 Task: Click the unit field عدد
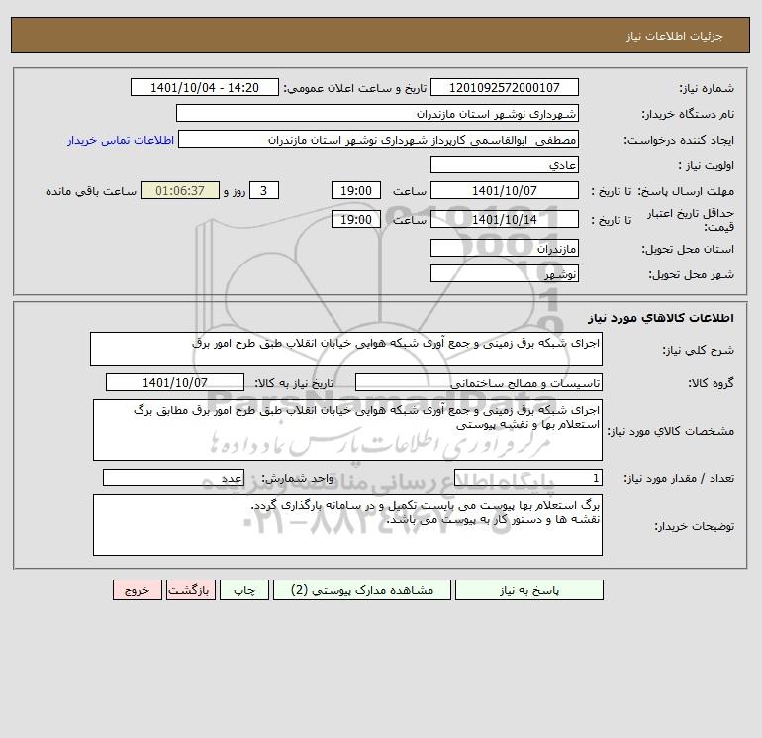pyautogui.click(x=173, y=477)
